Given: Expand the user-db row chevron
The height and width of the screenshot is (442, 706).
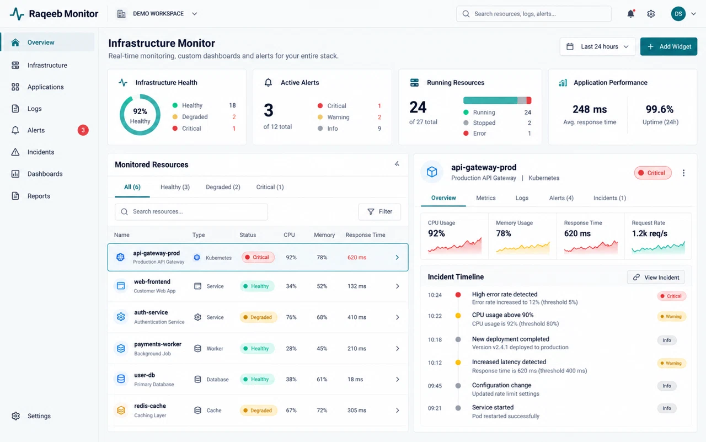Looking at the screenshot, I should [397, 380].
